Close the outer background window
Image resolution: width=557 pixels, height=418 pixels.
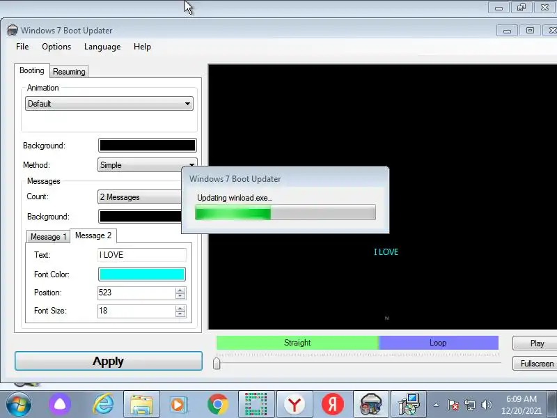(544, 8)
